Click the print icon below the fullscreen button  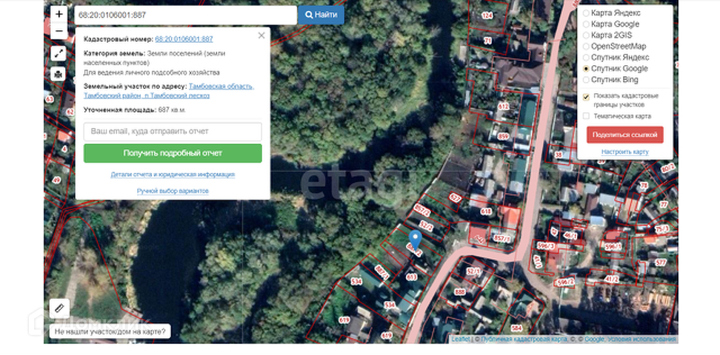59,74
